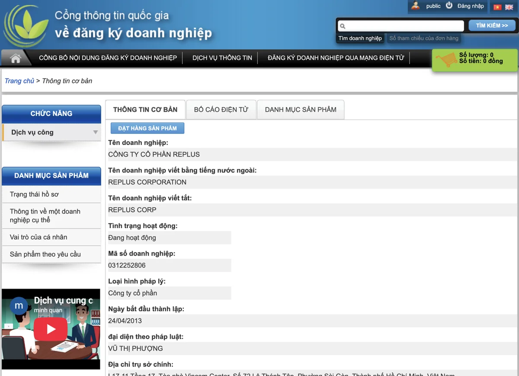Follow the Trang chủ breadcrumb link
This screenshot has height=376, width=519.
click(x=19, y=81)
